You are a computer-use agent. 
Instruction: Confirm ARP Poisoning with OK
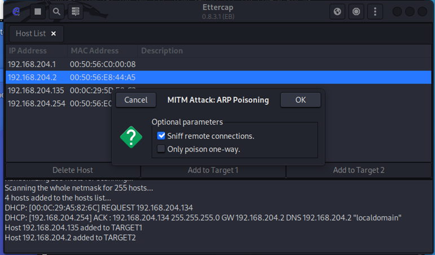pyautogui.click(x=300, y=100)
